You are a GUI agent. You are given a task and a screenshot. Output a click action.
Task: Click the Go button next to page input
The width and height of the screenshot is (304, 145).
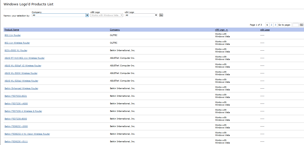(301, 25)
